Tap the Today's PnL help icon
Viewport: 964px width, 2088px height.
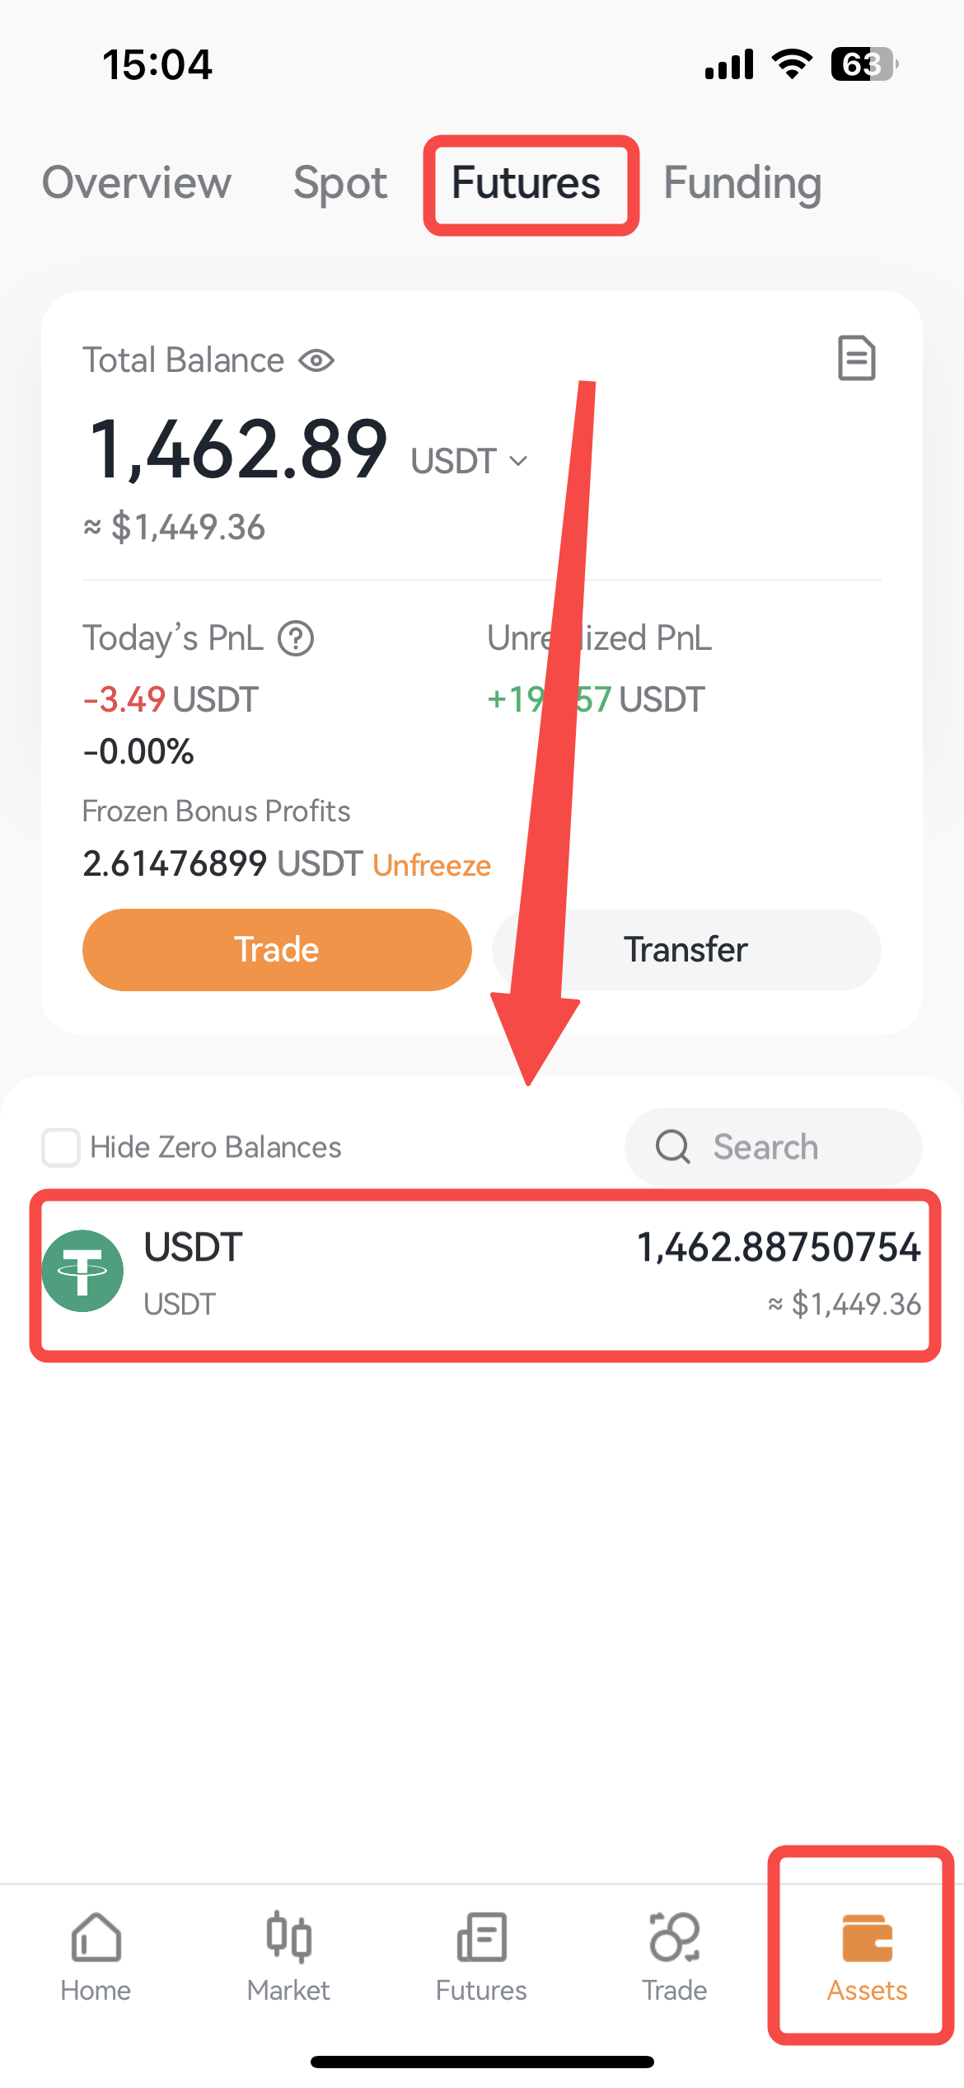click(x=296, y=638)
